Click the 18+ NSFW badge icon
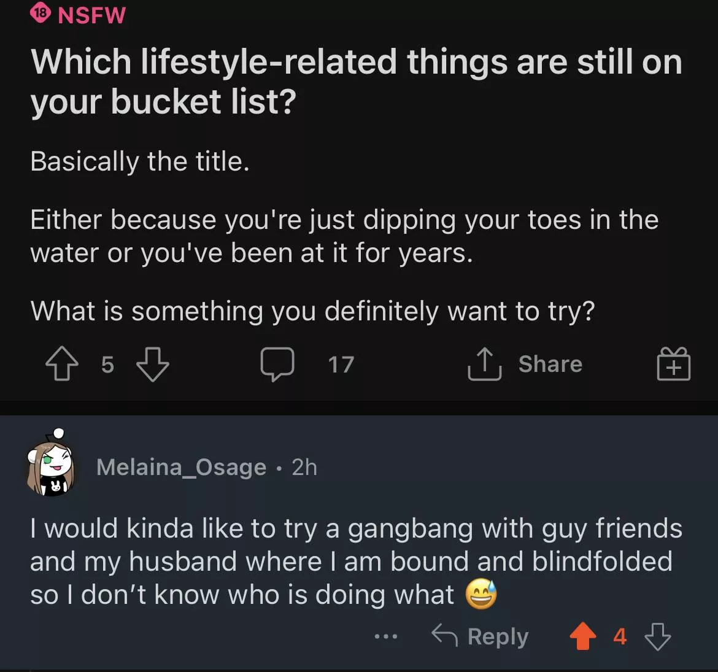The image size is (718, 672). click(41, 14)
